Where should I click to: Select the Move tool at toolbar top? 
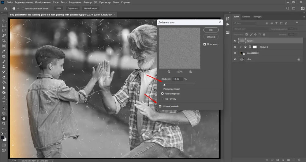click(x=4, y=20)
